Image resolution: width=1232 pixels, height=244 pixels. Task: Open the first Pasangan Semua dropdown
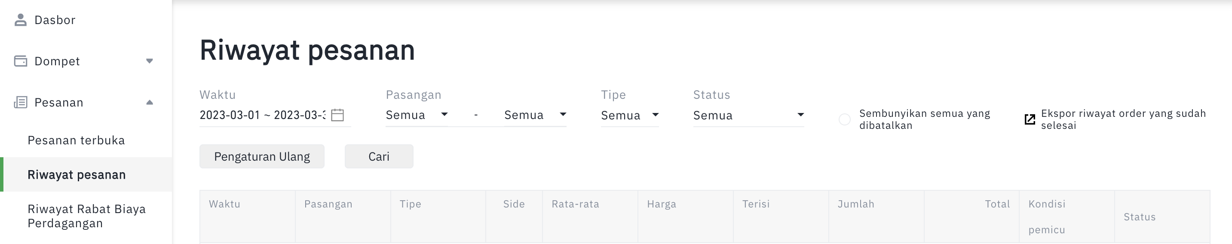coord(417,115)
